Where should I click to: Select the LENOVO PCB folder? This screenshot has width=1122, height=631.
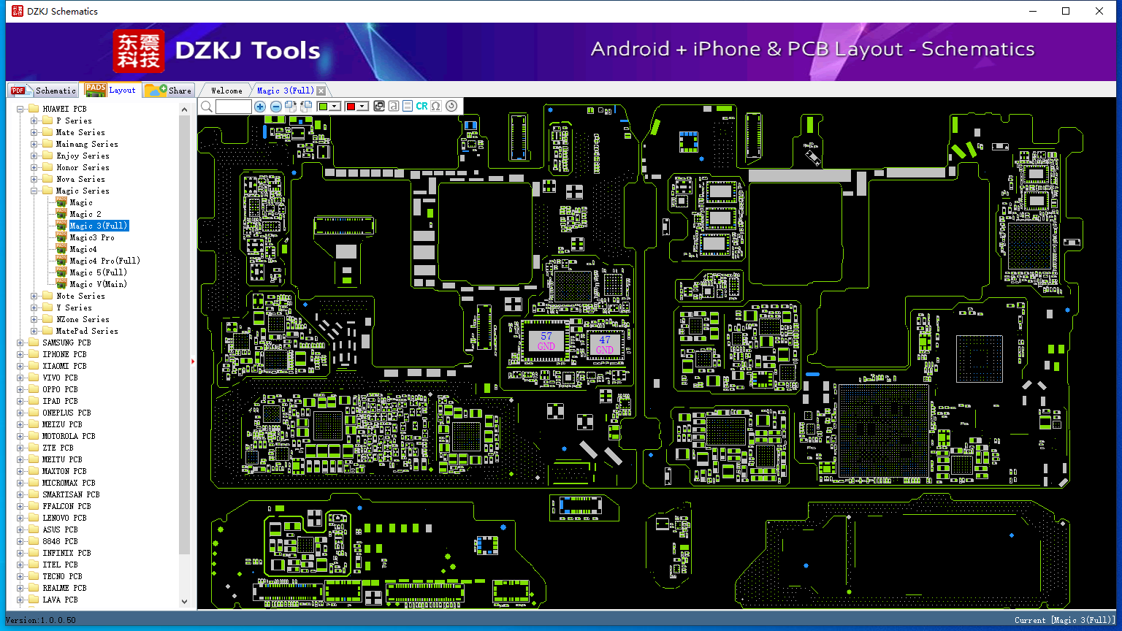click(x=64, y=518)
